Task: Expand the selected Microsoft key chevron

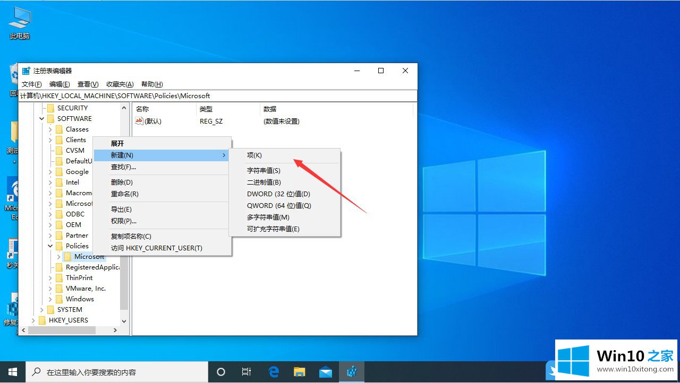Action: coord(59,257)
